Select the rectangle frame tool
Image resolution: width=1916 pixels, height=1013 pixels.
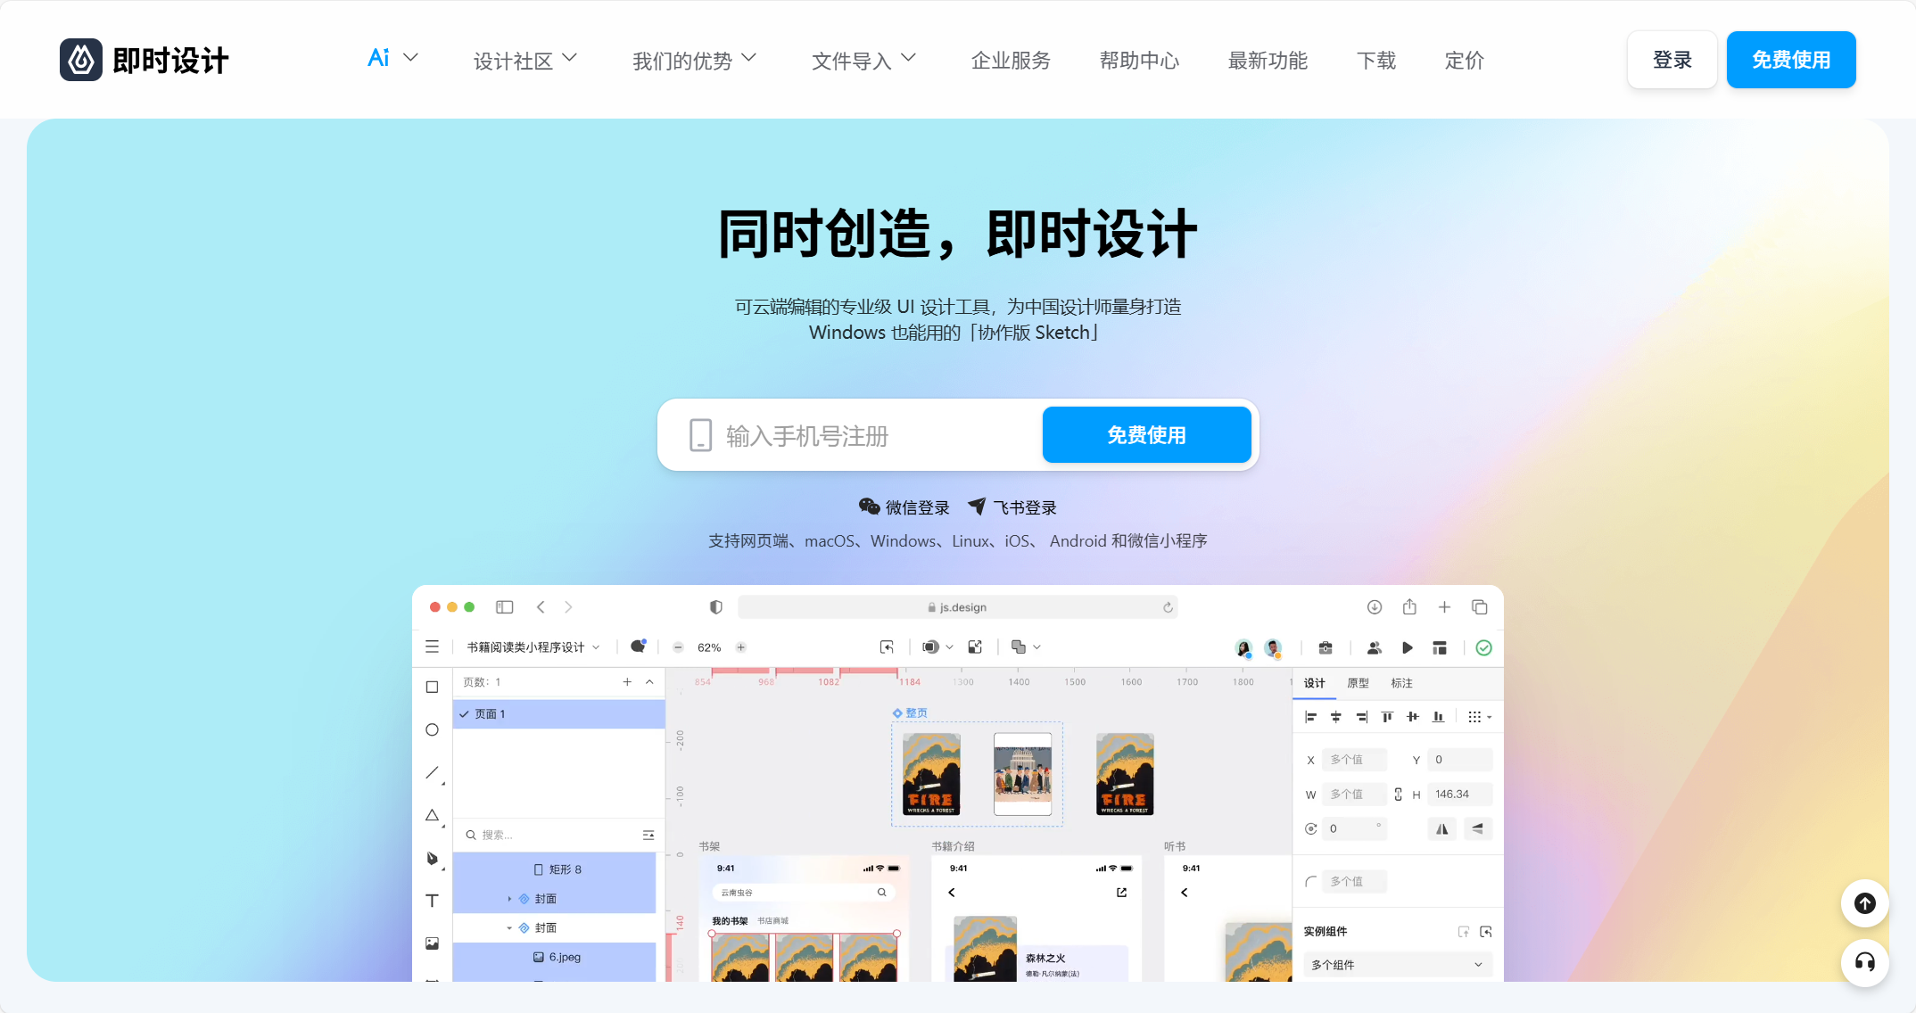point(433,688)
